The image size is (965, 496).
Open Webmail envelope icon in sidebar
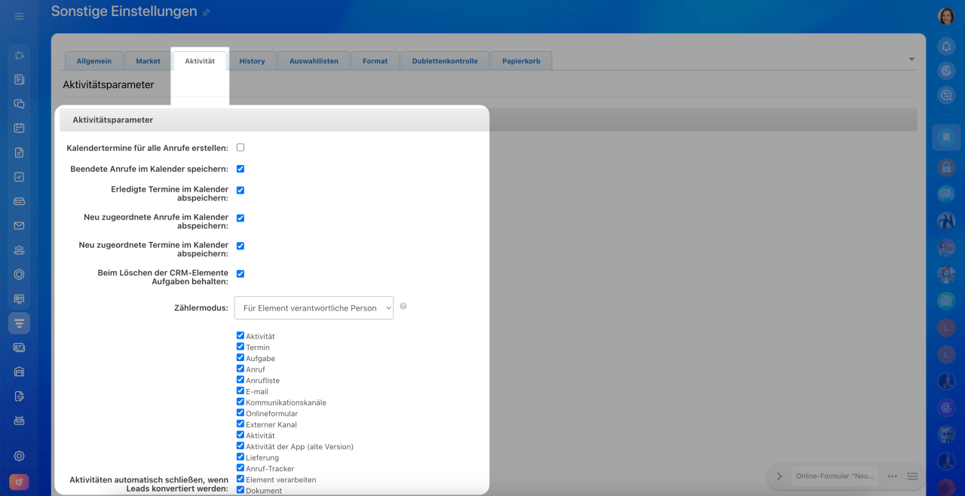tap(20, 225)
